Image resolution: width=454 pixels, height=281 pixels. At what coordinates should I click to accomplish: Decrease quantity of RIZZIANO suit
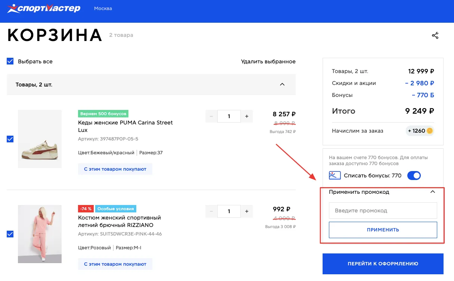tap(211, 211)
